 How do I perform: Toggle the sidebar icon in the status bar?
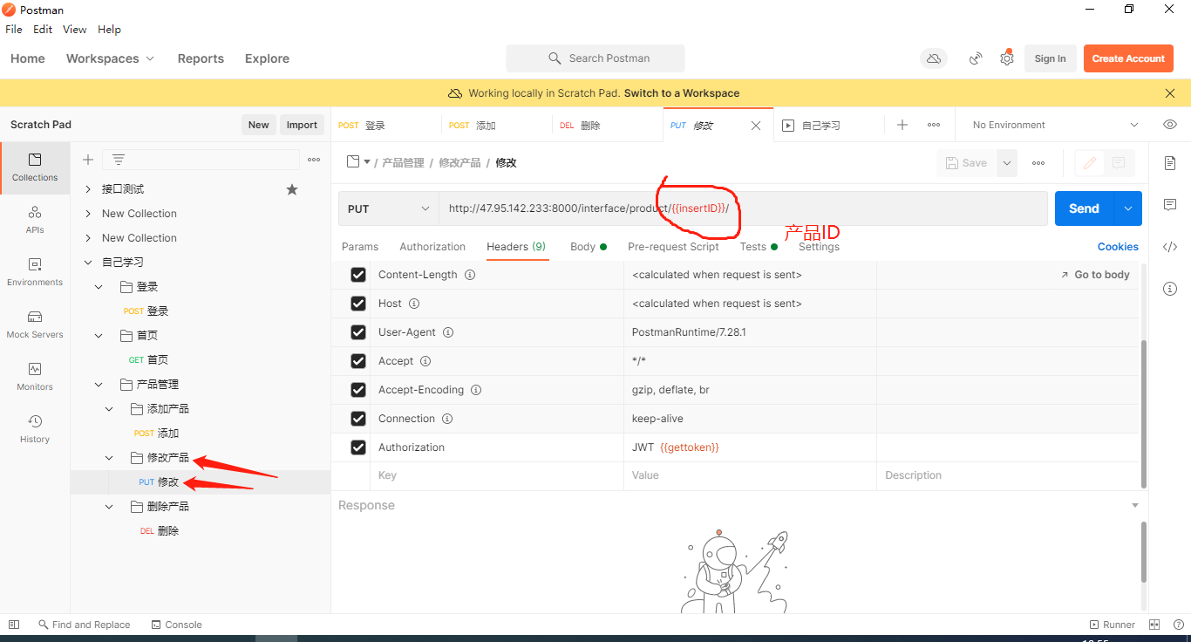[14, 625]
